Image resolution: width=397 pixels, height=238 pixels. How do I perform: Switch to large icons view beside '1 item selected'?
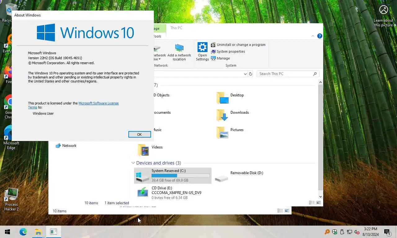point(318,203)
